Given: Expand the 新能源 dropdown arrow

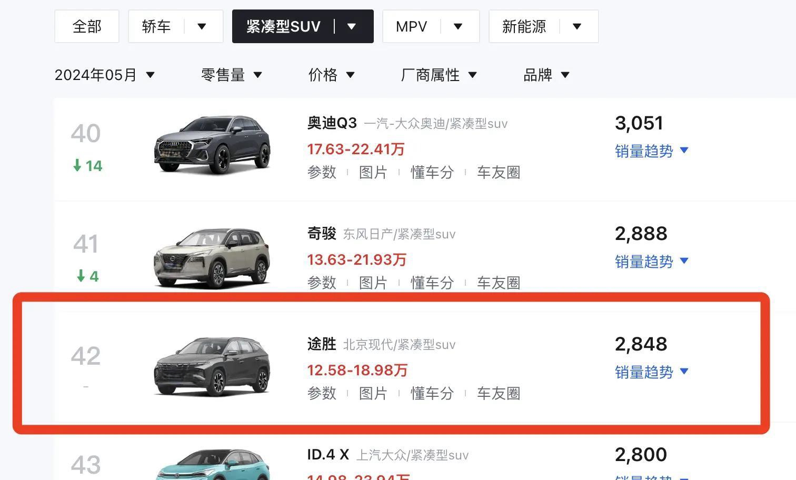Looking at the screenshot, I should click(577, 26).
